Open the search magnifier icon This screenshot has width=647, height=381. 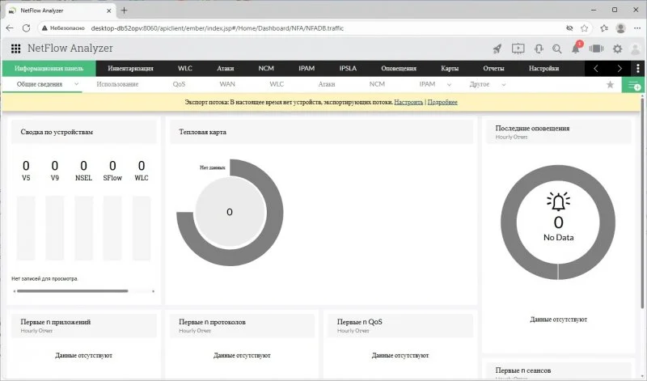pos(556,49)
